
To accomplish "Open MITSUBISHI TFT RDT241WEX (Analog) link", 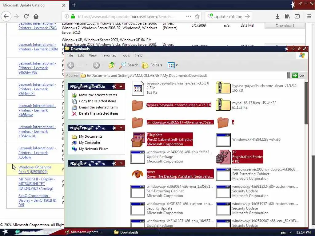I will point(37,184).
